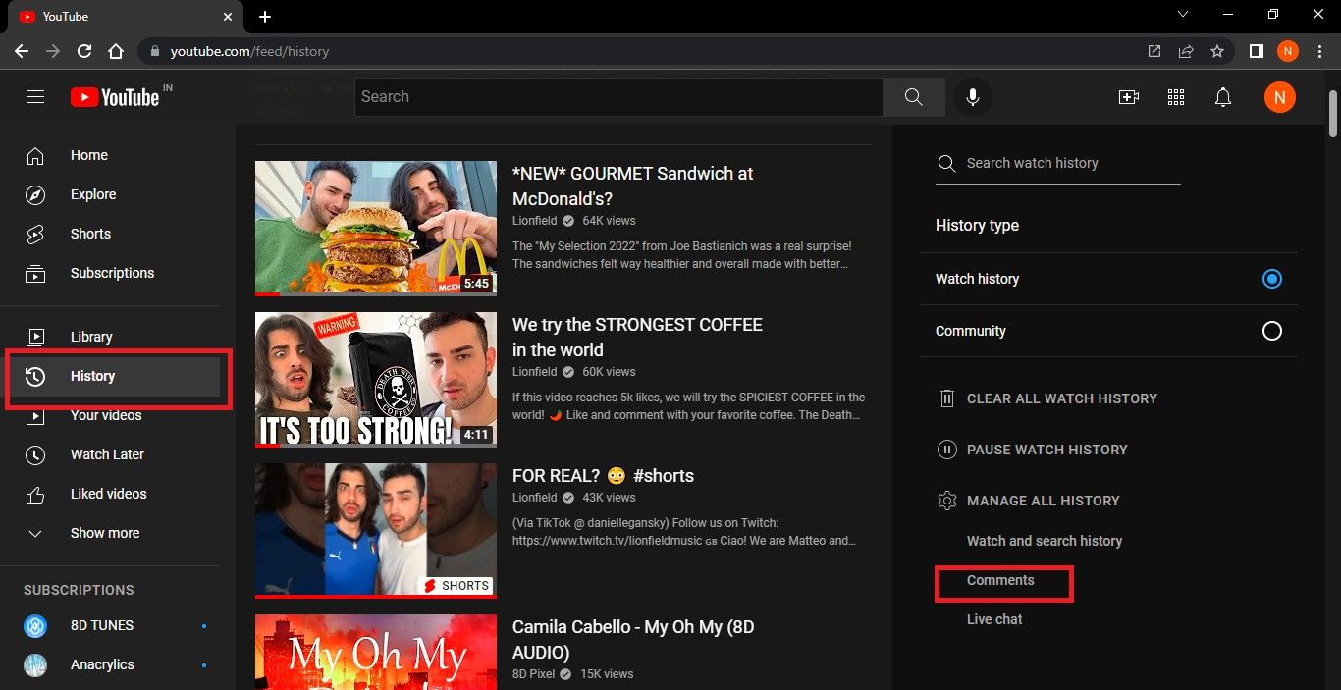Select the Watch history radio button
Screen dimensions: 1341x690
[x=1272, y=279]
